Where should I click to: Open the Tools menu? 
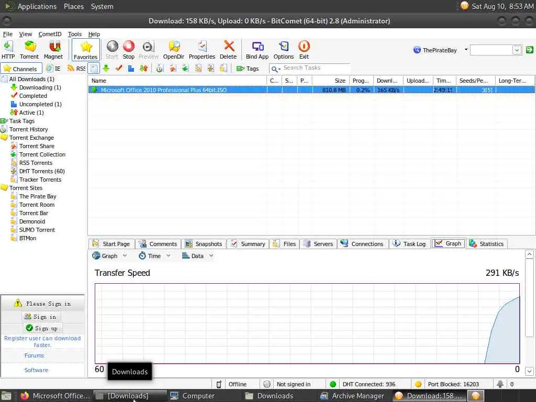coord(74,34)
